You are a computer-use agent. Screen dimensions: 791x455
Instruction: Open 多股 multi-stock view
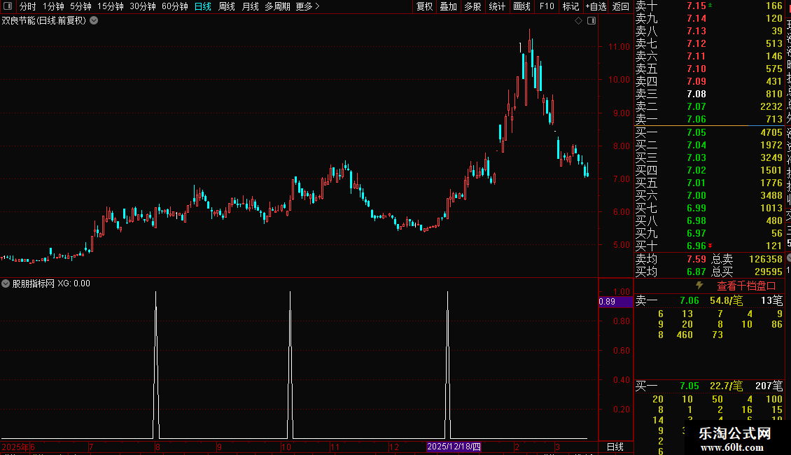coord(472,6)
